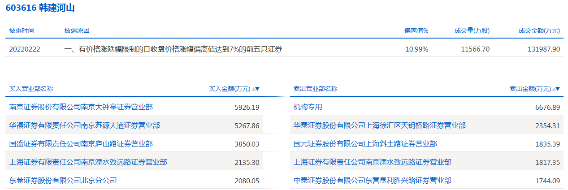Select buy amount 3850.03
568x190 pixels.
click(247, 144)
